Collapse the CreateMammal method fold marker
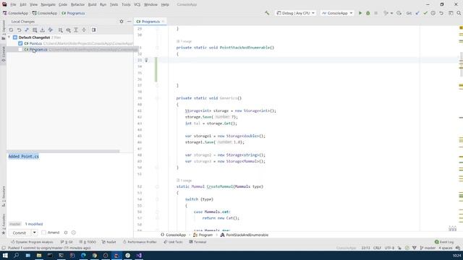Screen dimensions: 463x260 pyautogui.click(x=157, y=186)
